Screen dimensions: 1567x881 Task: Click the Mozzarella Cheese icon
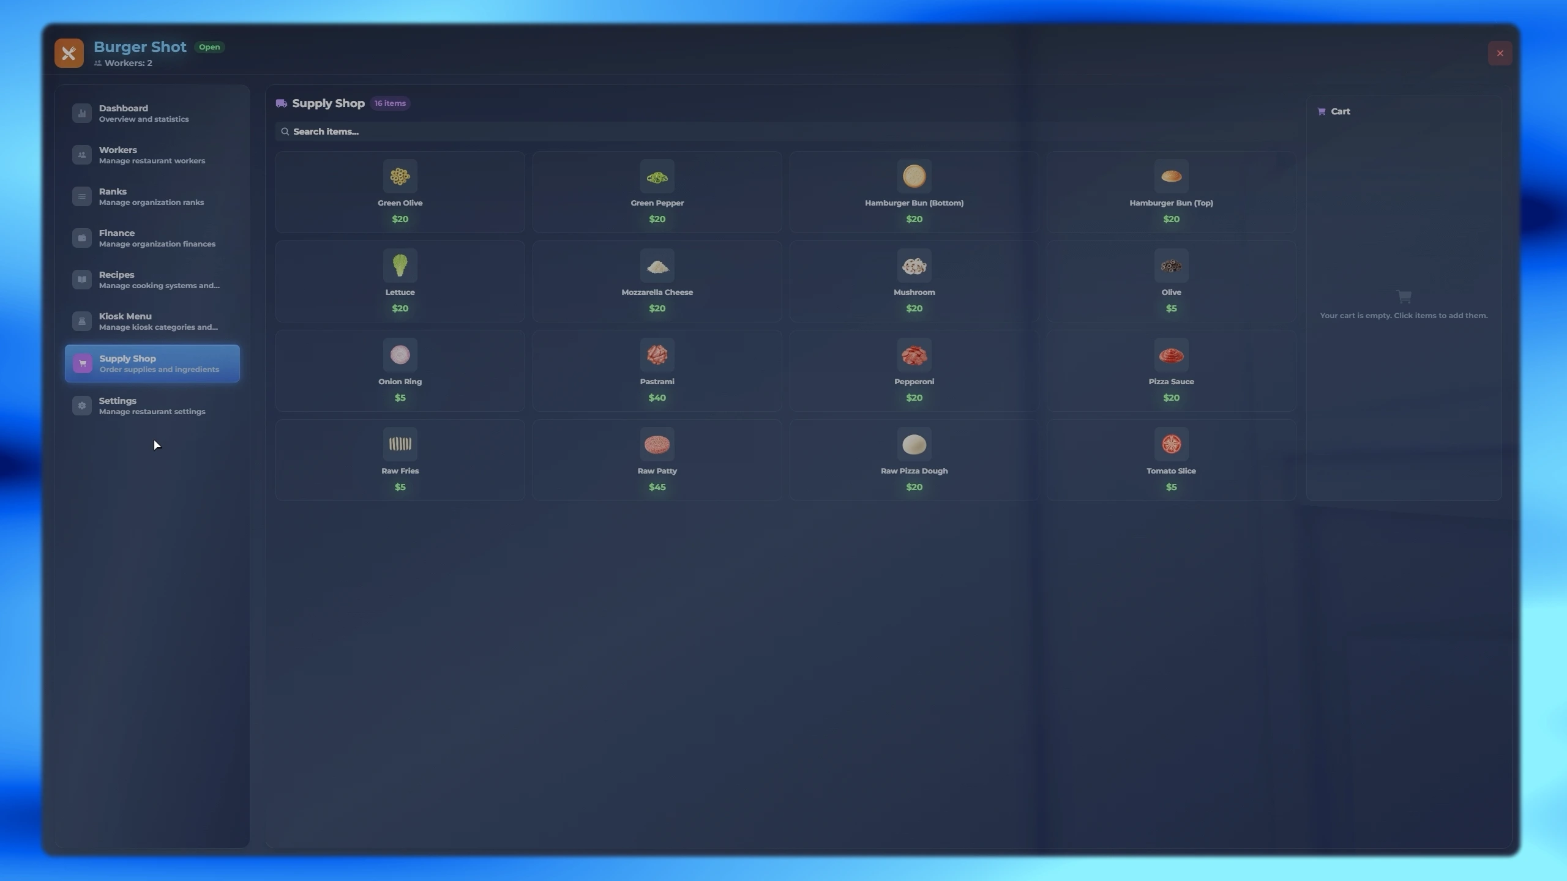click(x=657, y=266)
